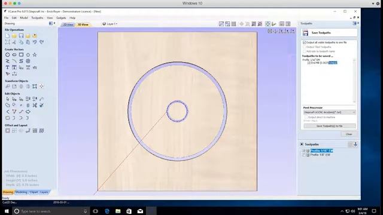Switch to the Clipart tab
Screen dimensions: 383x215
(34, 192)
